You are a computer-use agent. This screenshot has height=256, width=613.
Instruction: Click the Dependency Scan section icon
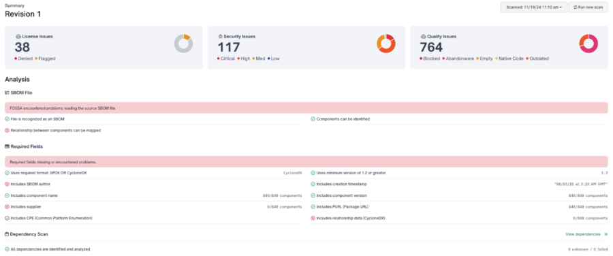(x=7, y=234)
